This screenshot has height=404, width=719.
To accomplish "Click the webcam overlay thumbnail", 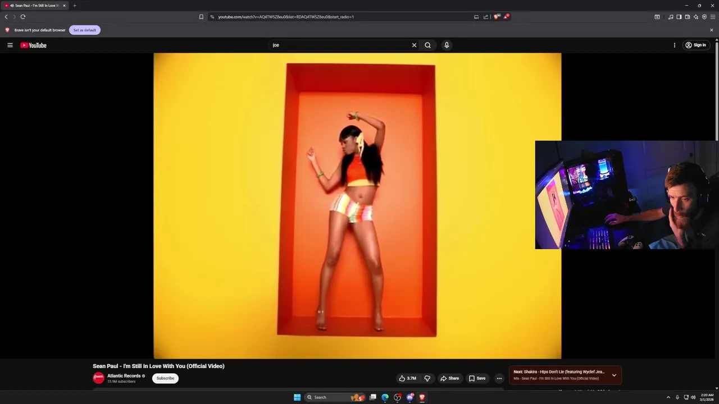I will (627, 195).
